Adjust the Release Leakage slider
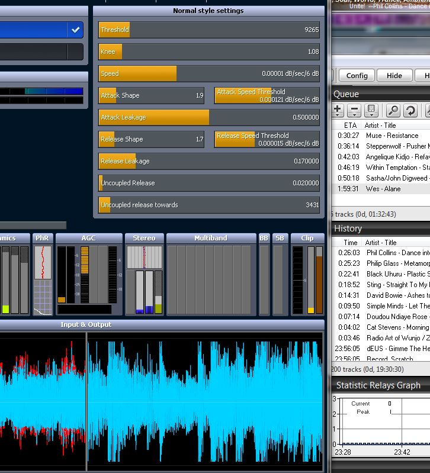This screenshot has width=430, height=473. coord(209,161)
